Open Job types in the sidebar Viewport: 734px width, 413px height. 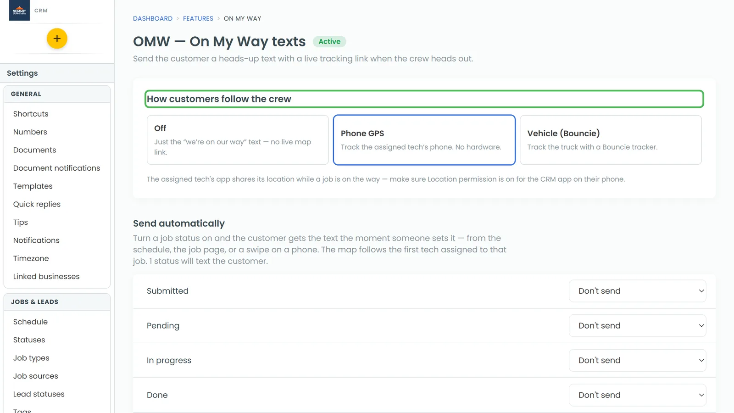pos(31,358)
